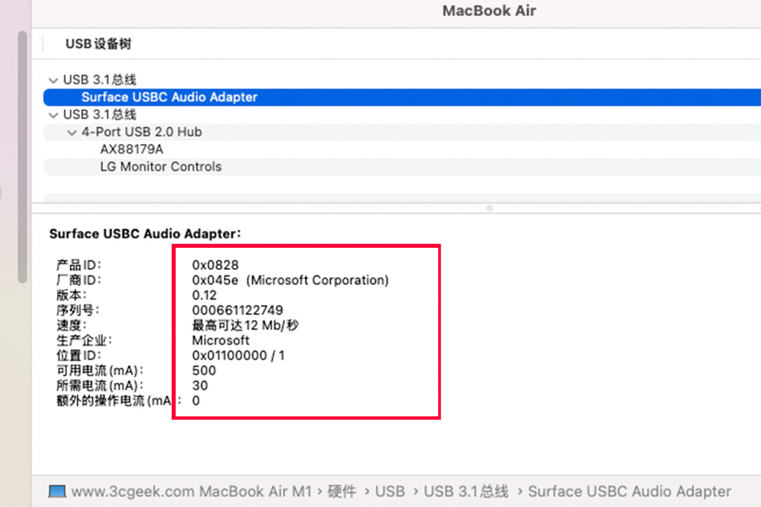Click the required current value 30
This screenshot has width=761, height=507.
tap(200, 386)
